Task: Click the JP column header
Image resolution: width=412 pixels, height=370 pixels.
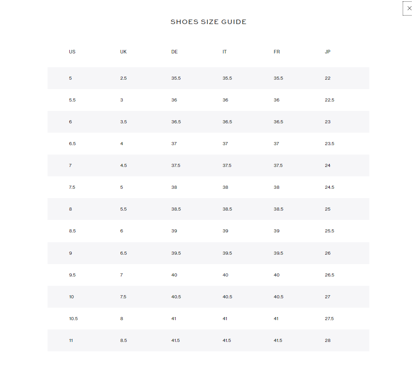Action: [x=328, y=52]
